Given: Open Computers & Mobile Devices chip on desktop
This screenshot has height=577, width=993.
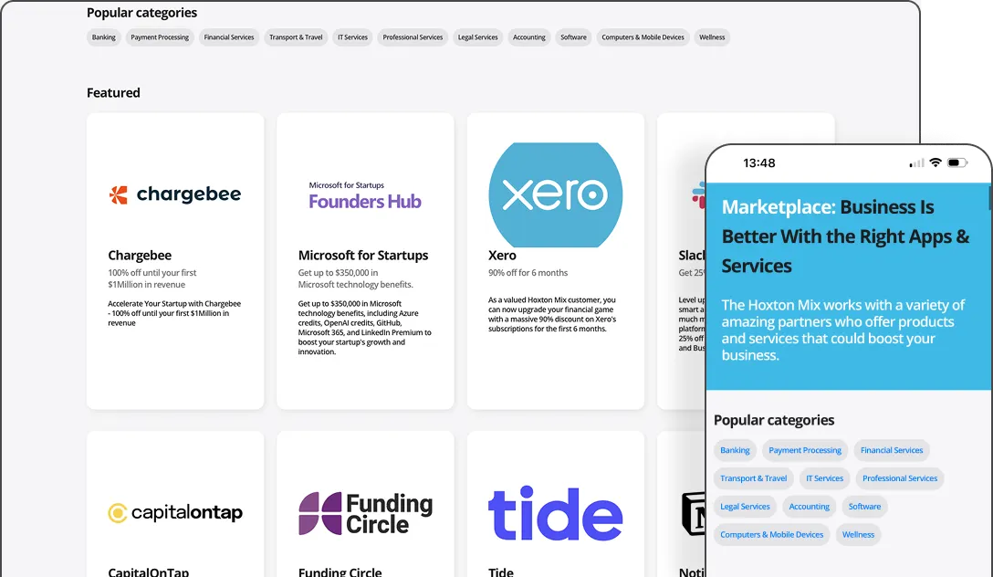Looking at the screenshot, I should (x=643, y=37).
